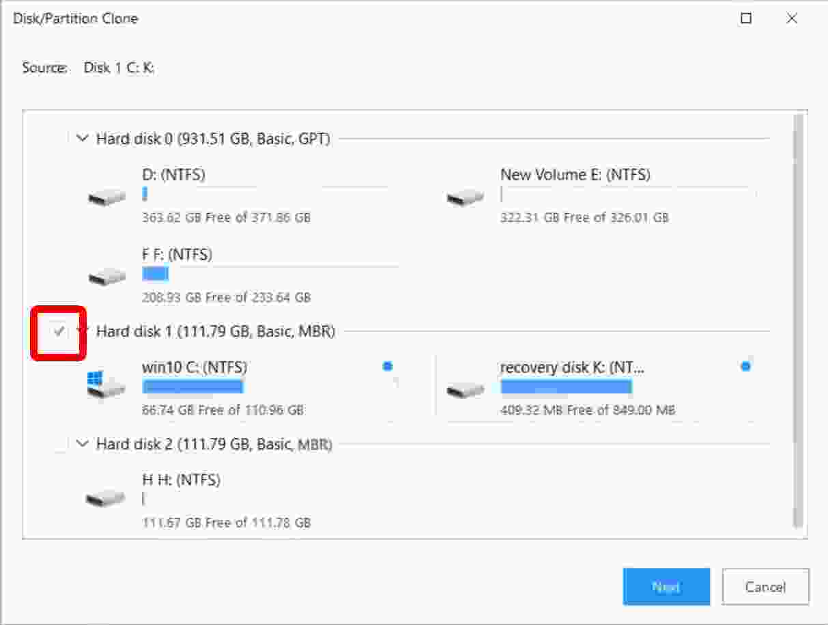Click "208.93 GB Free of 233.64 GB" text
The image size is (828, 625).
tap(227, 298)
